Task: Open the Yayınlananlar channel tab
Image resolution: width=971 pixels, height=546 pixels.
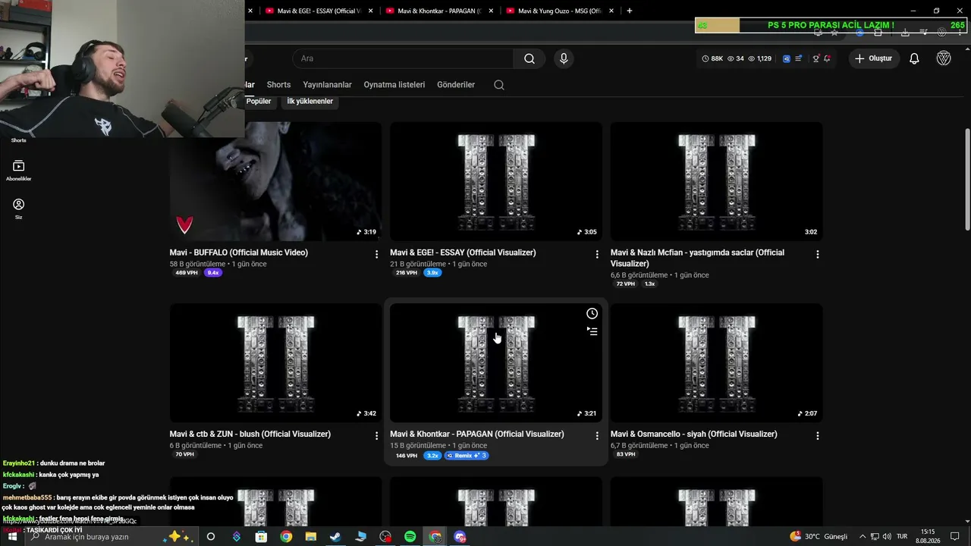Action: pos(327,85)
